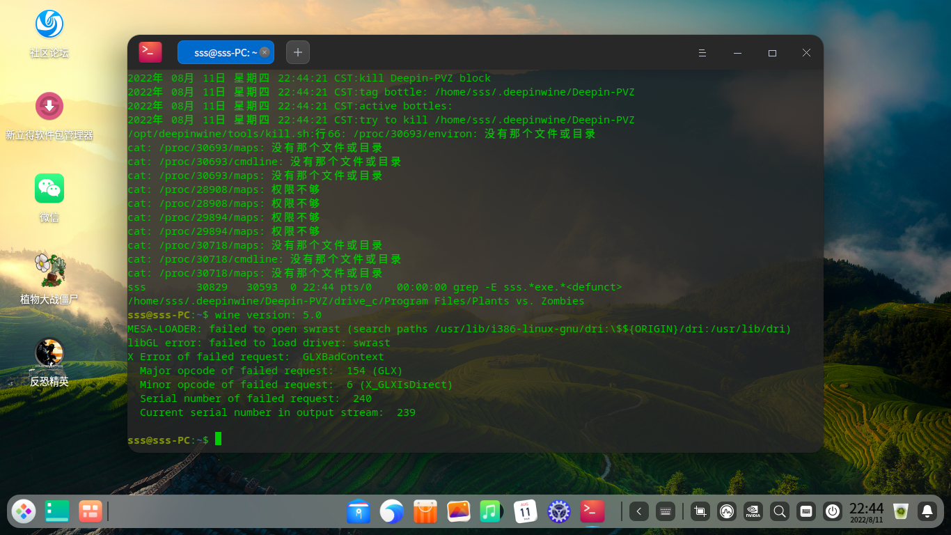Launch the music player from dock
951x535 pixels.
[x=491, y=512]
